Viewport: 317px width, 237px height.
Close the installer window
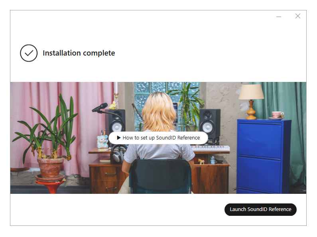(x=297, y=16)
